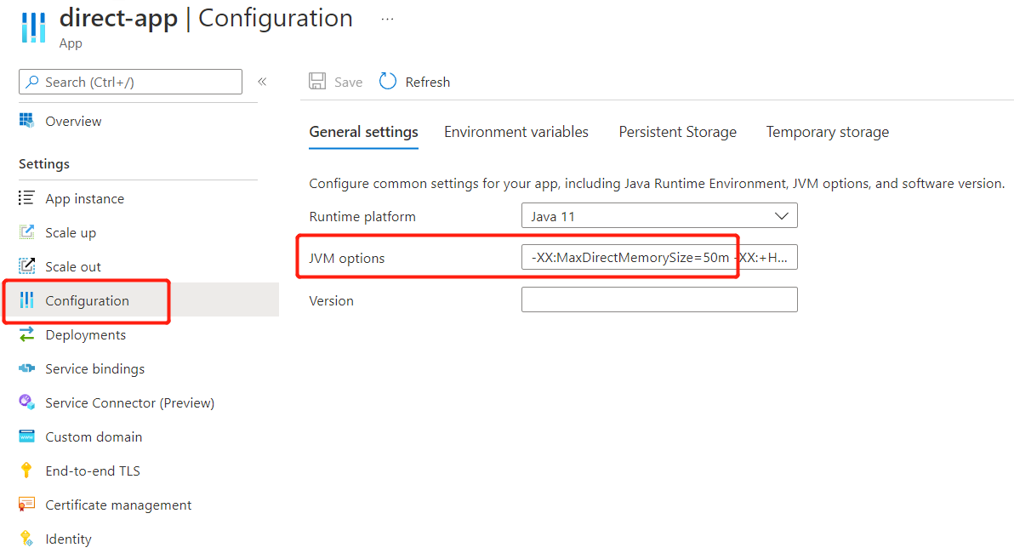Screen dimensions: 1014x559
Task: Switch to Persistent Storage tab
Action: coord(677,132)
